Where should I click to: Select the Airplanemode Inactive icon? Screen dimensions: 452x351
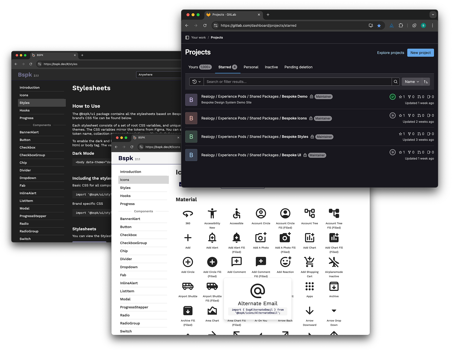[334, 262]
